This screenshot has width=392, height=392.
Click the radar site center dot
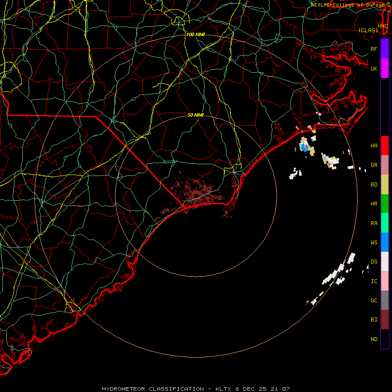pos(196,196)
